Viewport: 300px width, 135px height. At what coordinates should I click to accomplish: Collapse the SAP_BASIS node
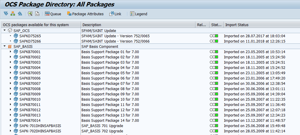pos(5,46)
